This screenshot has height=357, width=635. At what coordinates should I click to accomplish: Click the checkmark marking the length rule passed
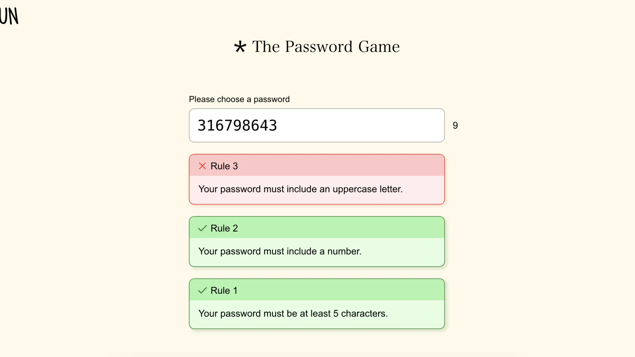point(202,290)
